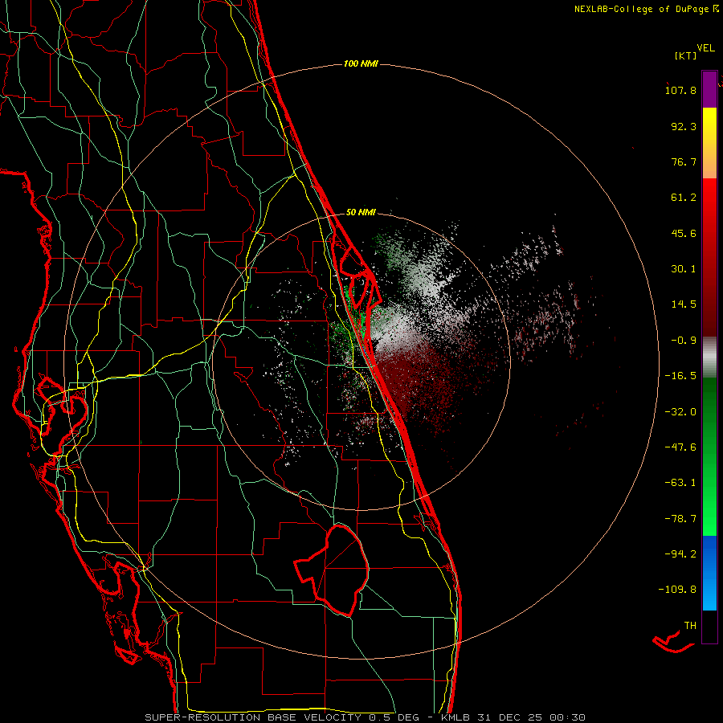Click the 50 NMI range ring label
The height and width of the screenshot is (723, 723).
click(361, 212)
